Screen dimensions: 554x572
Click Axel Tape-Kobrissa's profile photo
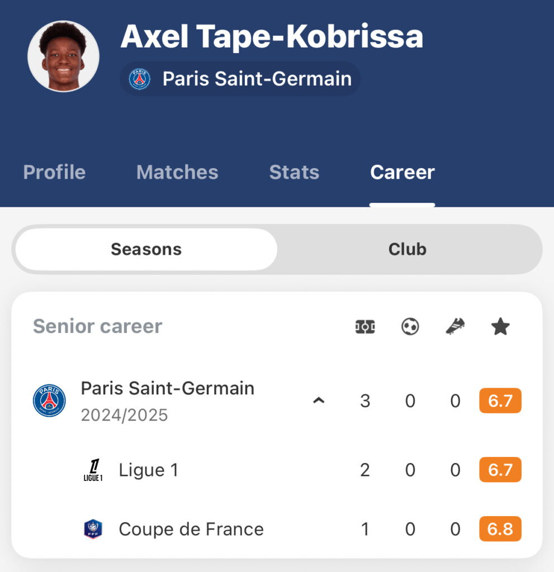pos(64,56)
